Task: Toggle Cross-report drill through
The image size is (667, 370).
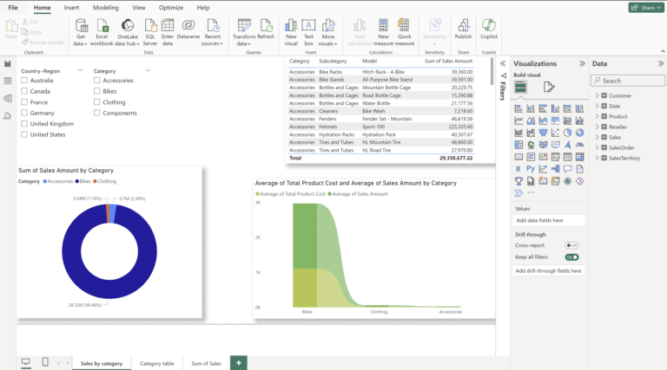Action: coord(571,245)
